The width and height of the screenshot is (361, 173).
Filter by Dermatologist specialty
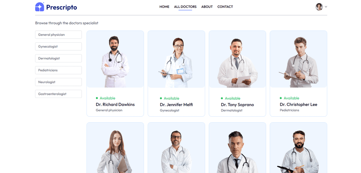tap(59, 58)
